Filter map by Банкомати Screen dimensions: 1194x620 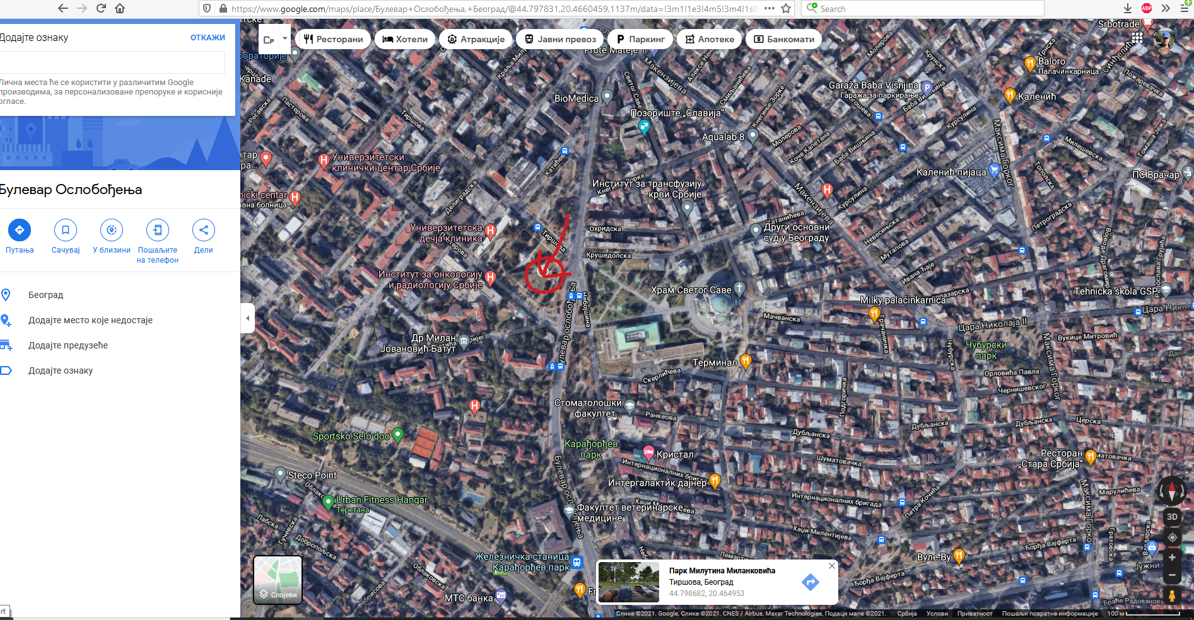tap(784, 39)
